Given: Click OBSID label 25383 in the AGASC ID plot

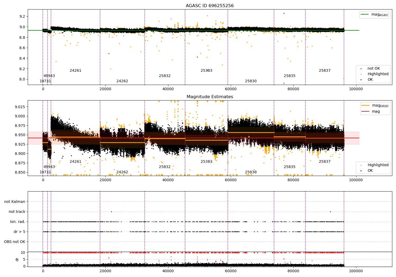Looking at the screenshot, I should (x=206, y=71).
